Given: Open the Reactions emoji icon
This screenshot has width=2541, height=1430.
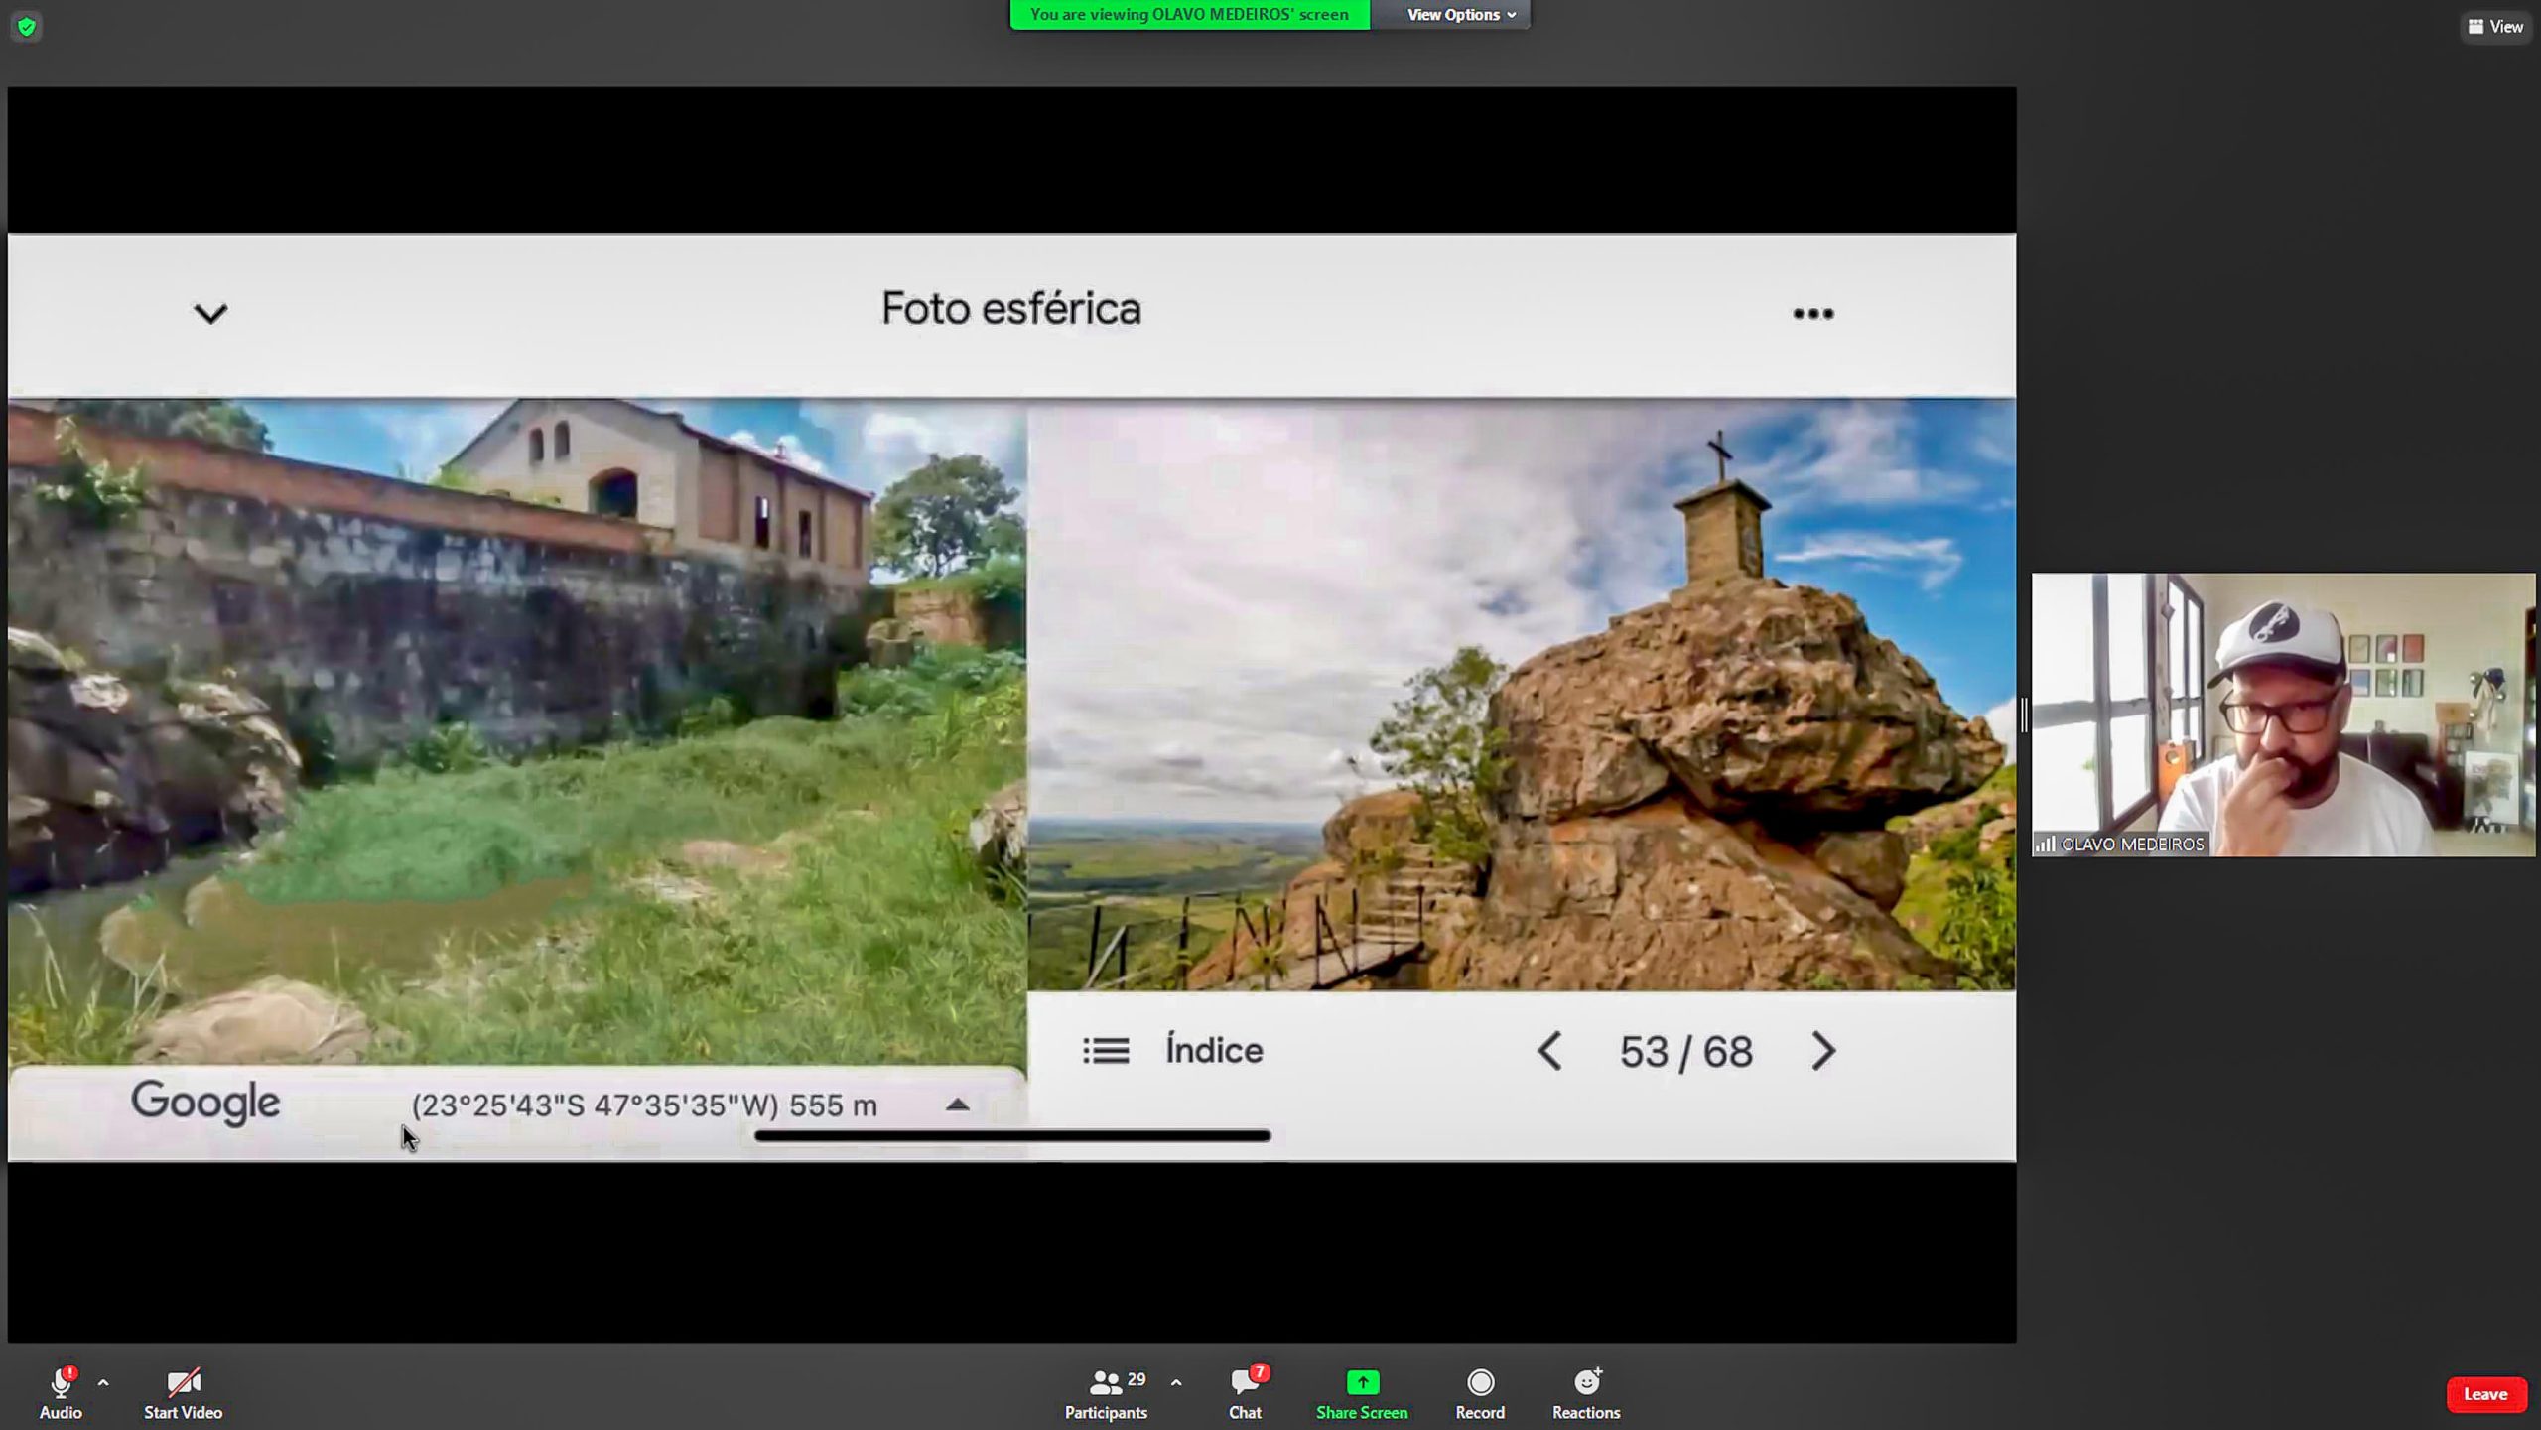Looking at the screenshot, I should coord(1586,1382).
